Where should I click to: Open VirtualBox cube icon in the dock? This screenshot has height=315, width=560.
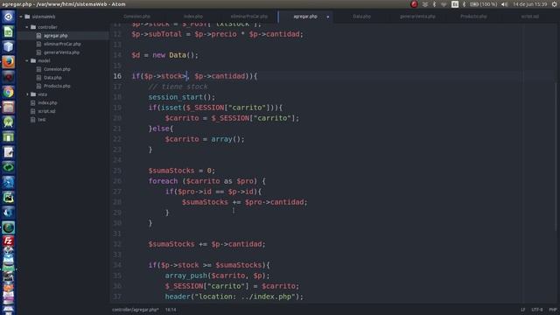8,46
